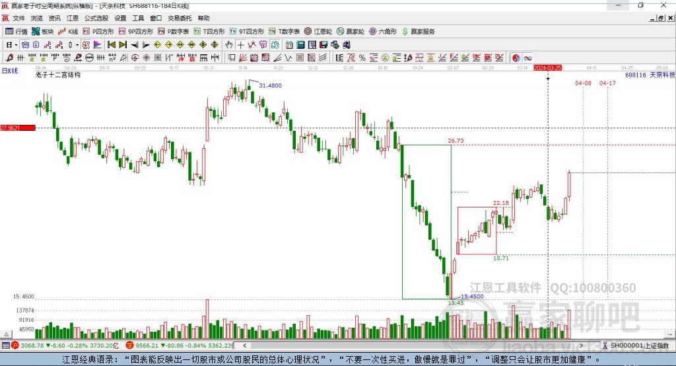The width and height of the screenshot is (676, 366).
Task: Click the 04-08 cycle date marker
Action: point(583,83)
